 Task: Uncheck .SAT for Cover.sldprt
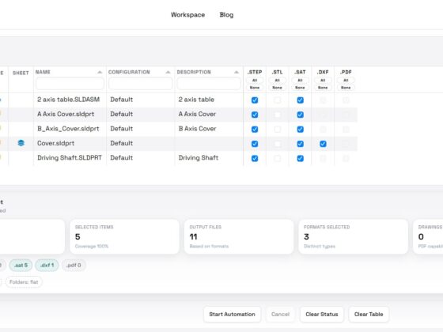300,144
